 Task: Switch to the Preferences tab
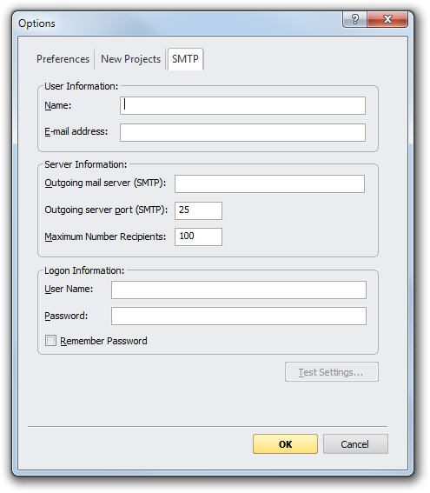[x=63, y=59]
